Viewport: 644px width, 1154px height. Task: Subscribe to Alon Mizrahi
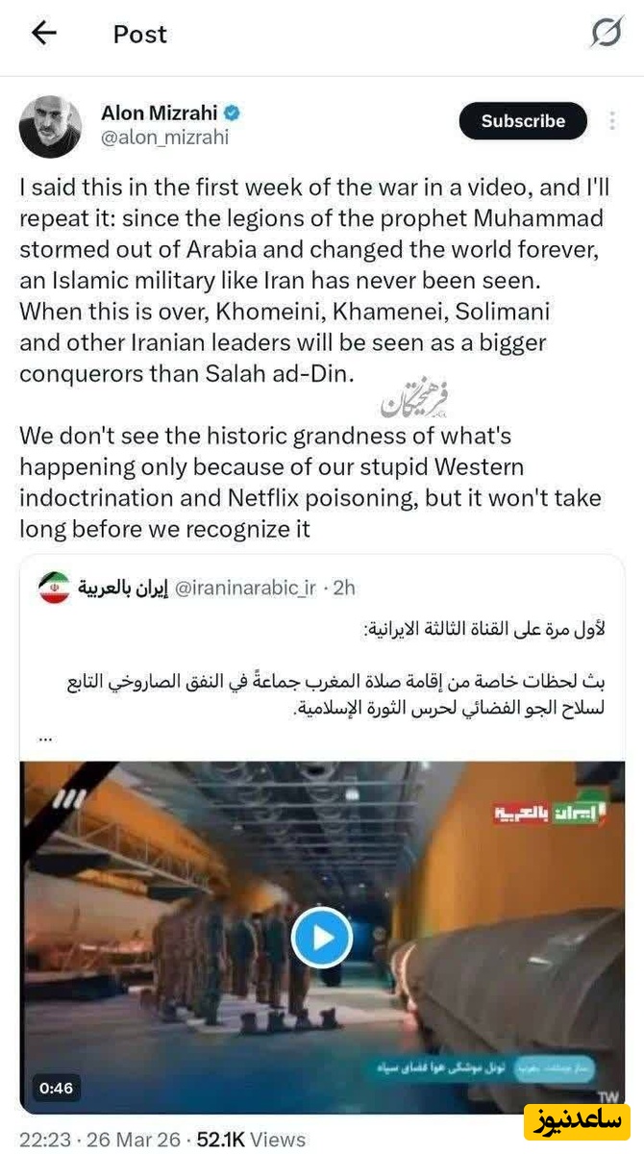coord(523,121)
